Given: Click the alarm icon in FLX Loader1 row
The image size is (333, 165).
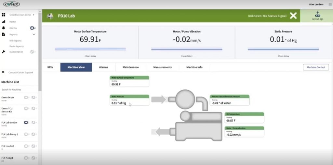Looking at the screenshot, I should [26, 146].
